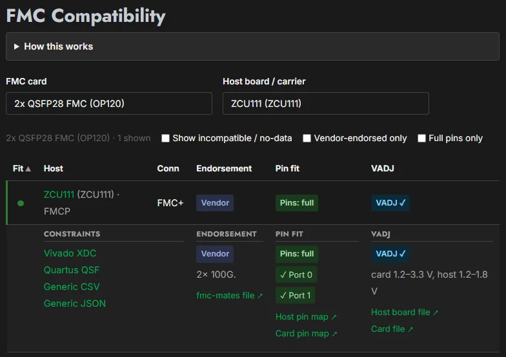Download the Generic JSON constraints
The width and height of the screenshot is (506, 357).
75,304
